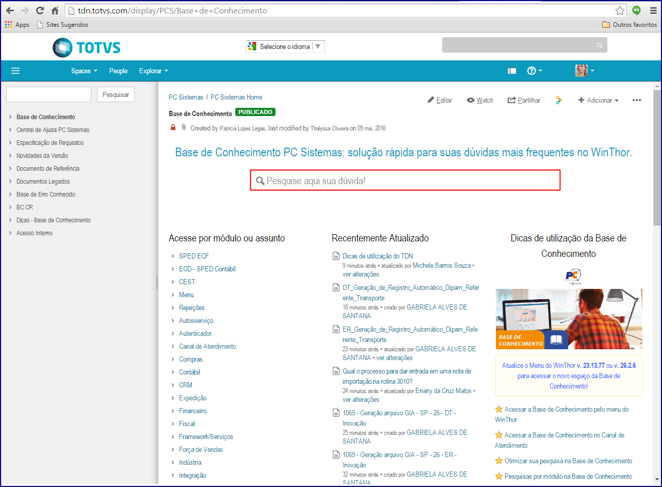The width and height of the screenshot is (662, 487).
Task: Select 'Central de Ajuda PC Sistemas' in sidebar
Action: click(53, 130)
